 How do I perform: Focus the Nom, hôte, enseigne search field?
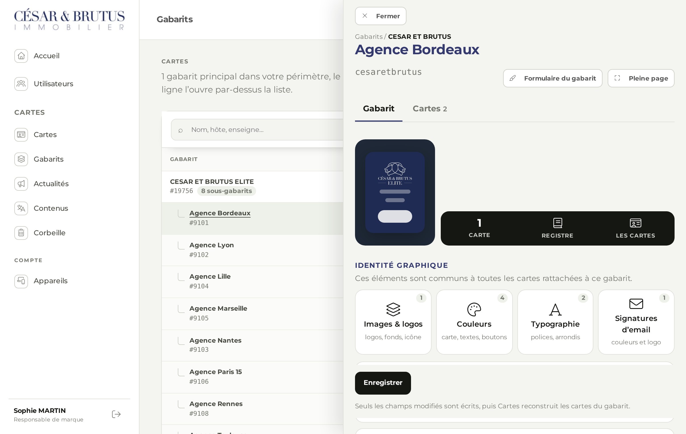click(x=257, y=130)
